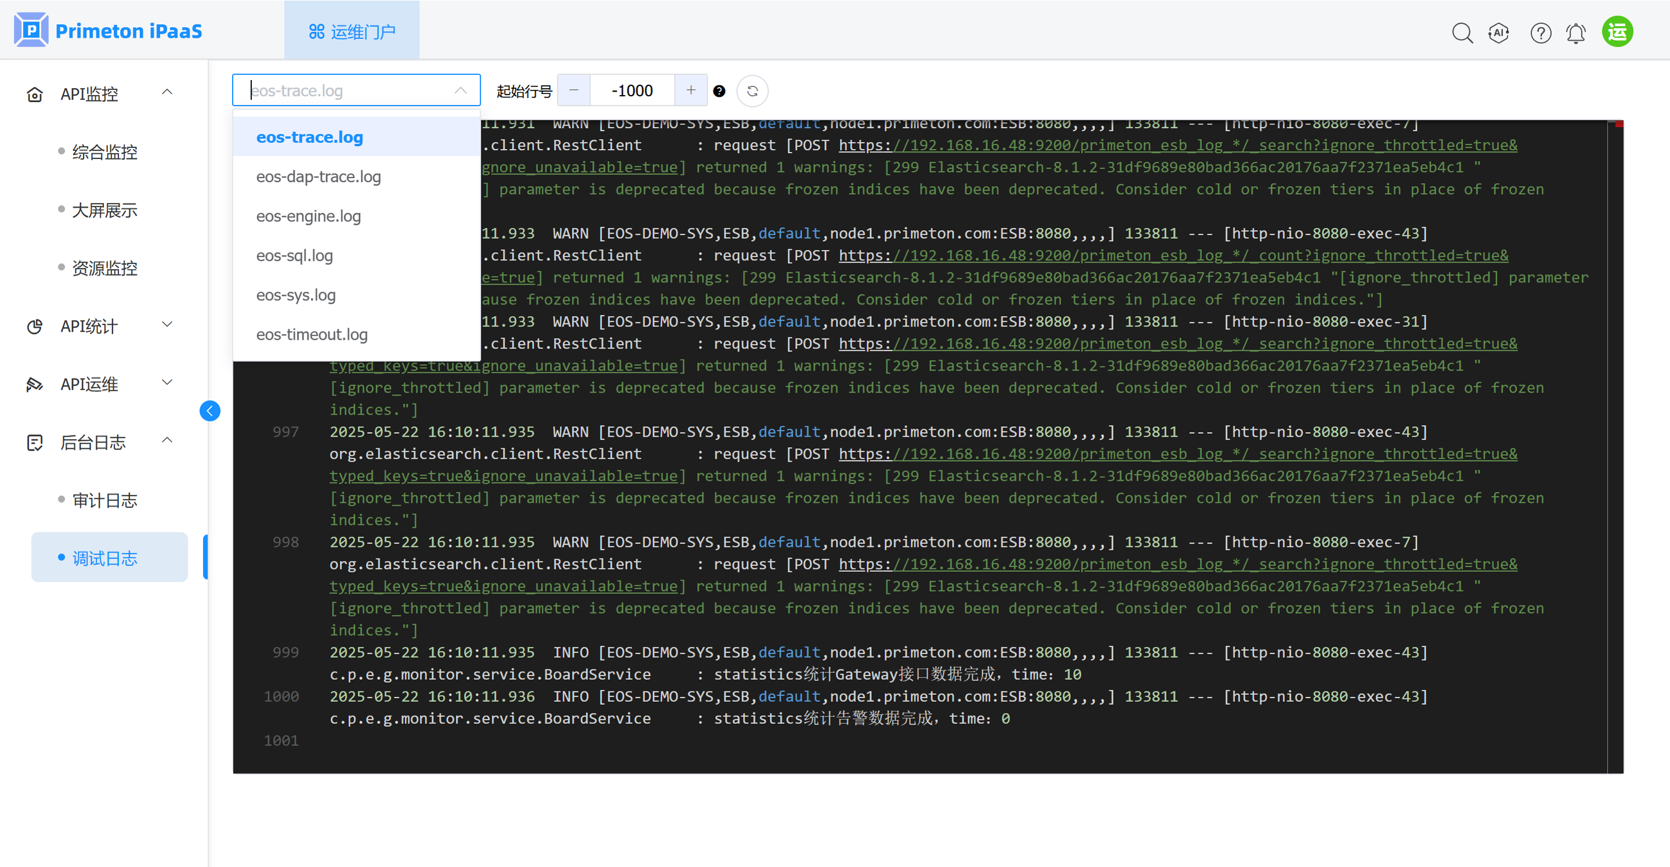Click the -1000 line number field

click(x=632, y=90)
